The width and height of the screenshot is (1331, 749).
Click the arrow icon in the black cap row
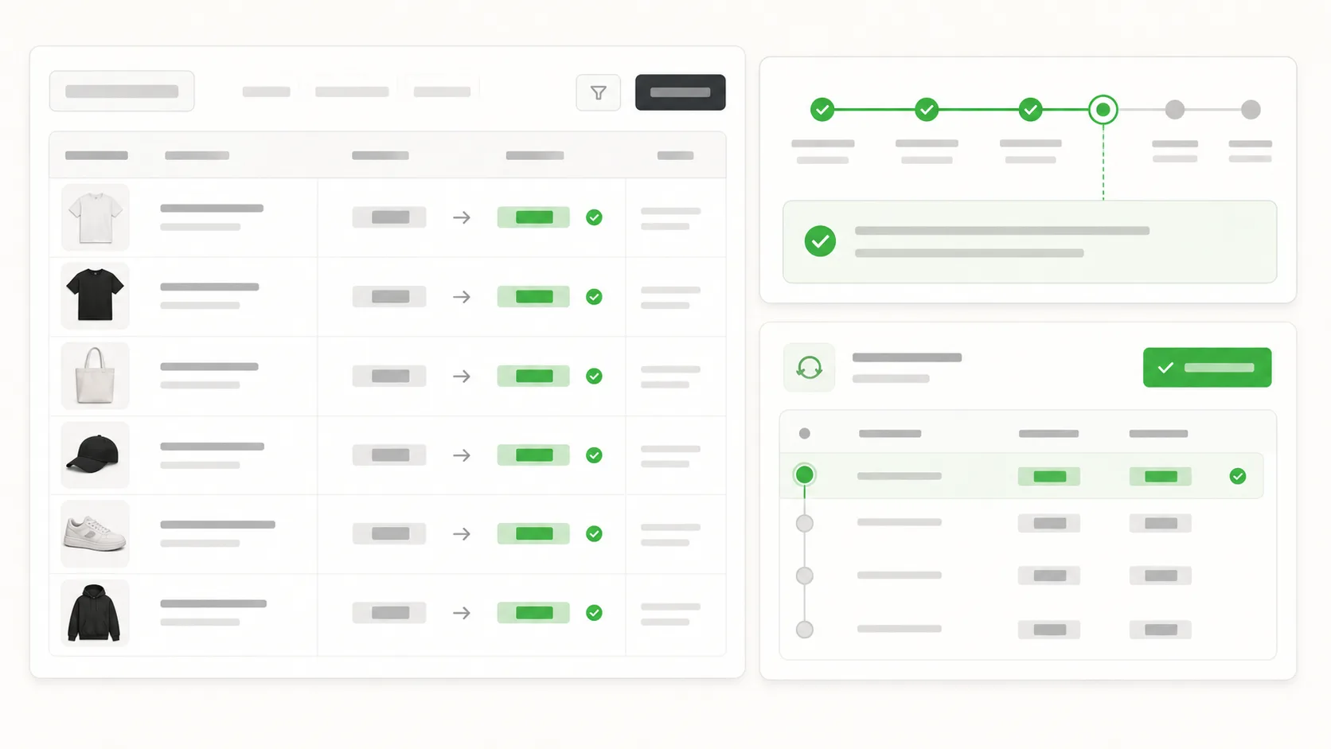(462, 455)
